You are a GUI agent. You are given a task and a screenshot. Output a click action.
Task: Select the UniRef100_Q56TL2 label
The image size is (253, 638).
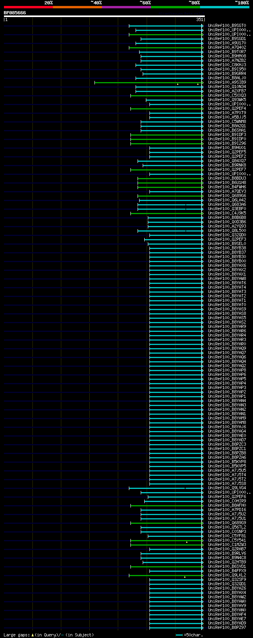[227, 527]
